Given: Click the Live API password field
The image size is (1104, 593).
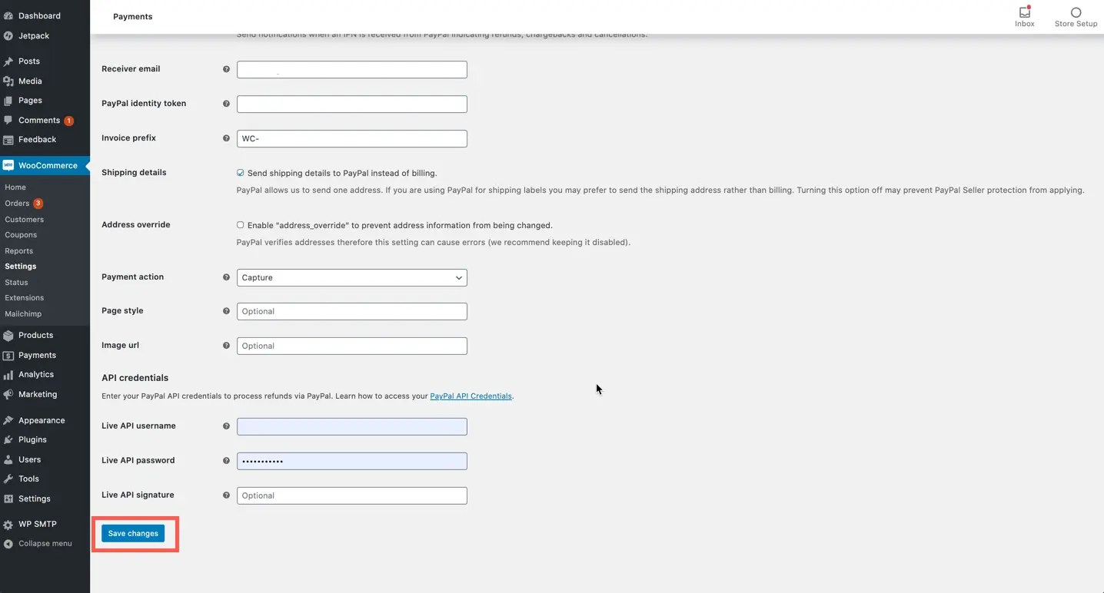Looking at the screenshot, I should (x=352, y=461).
